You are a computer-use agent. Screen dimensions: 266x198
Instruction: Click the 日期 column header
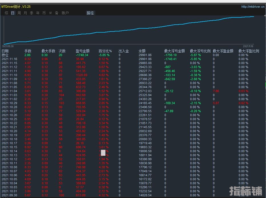(5, 51)
